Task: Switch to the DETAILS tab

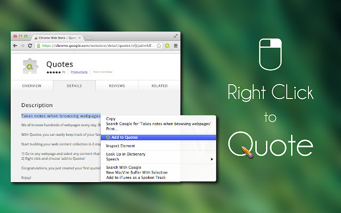Action: (75, 86)
